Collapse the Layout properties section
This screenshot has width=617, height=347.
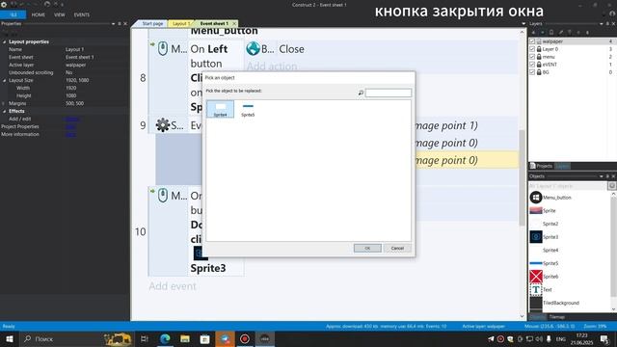[x=4, y=41]
